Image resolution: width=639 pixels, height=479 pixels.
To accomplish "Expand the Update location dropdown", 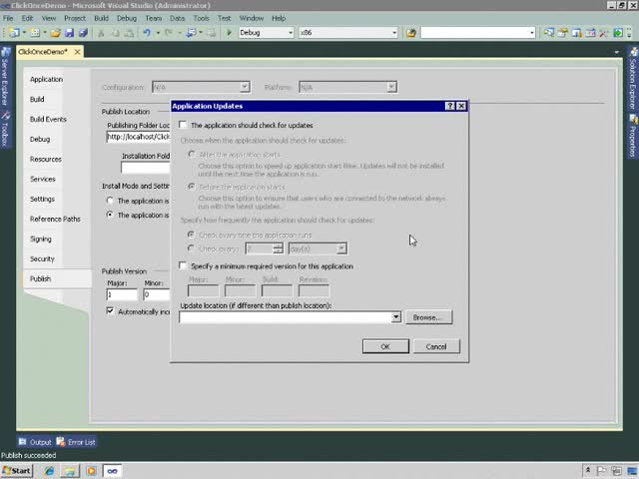I will [395, 317].
